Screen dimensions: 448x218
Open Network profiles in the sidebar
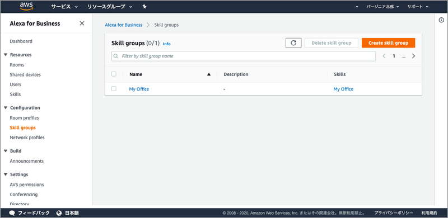[x=27, y=138]
